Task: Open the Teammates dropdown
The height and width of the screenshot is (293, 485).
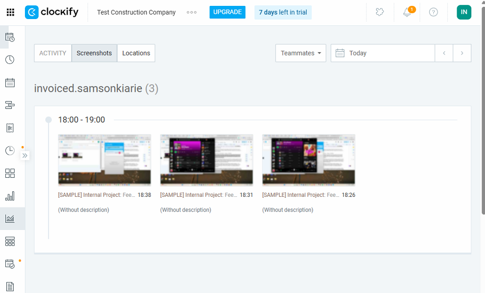Action: point(300,53)
